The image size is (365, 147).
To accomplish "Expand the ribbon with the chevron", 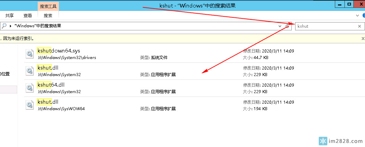I will 357,16.
